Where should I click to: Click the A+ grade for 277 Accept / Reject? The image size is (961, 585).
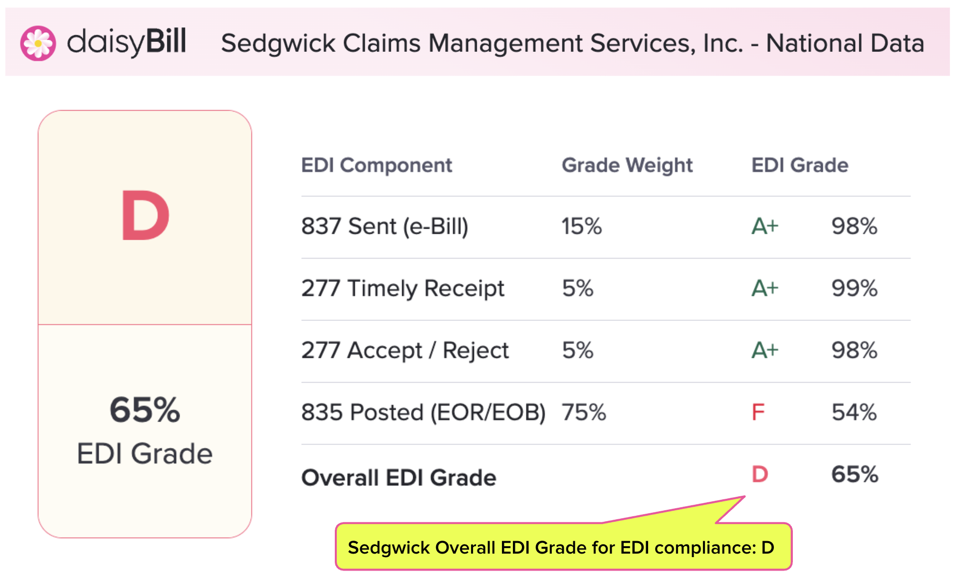tap(764, 350)
